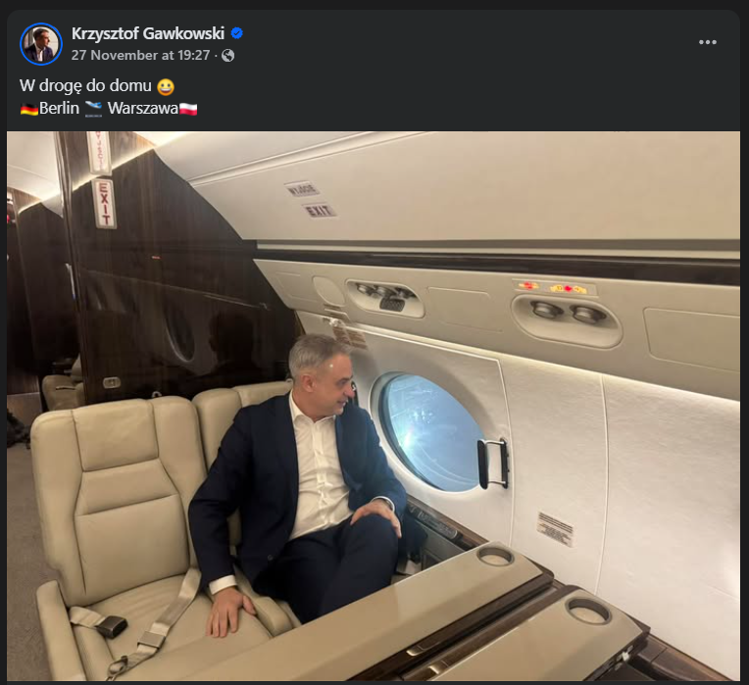Click the oval airplane window in the photo

[x=431, y=429]
